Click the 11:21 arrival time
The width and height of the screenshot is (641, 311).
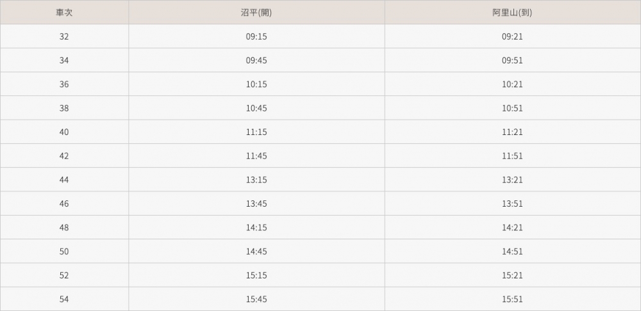coord(512,132)
